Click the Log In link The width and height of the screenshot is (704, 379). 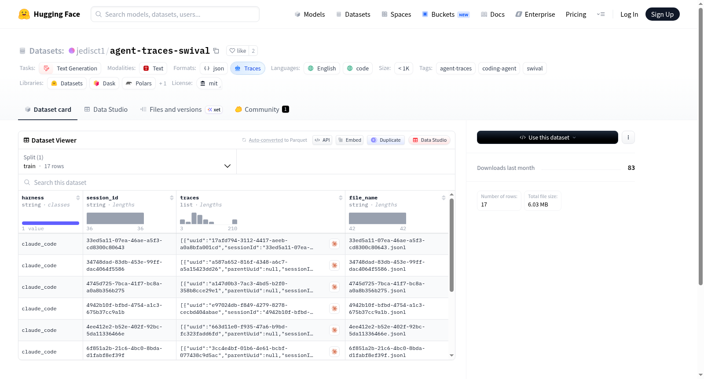click(x=629, y=14)
